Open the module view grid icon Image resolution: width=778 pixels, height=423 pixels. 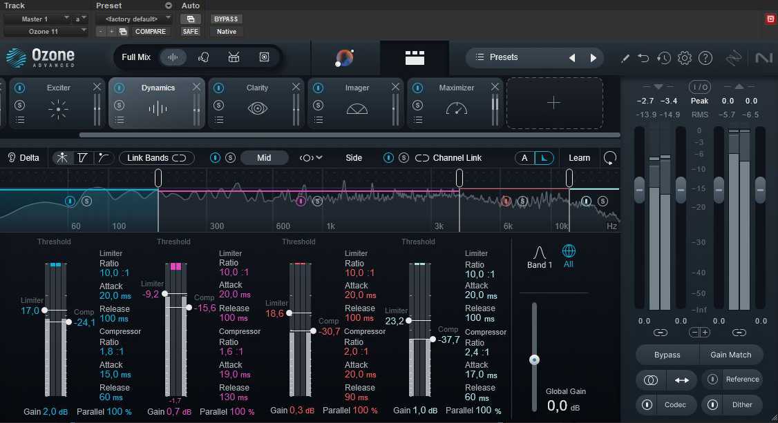pos(415,58)
